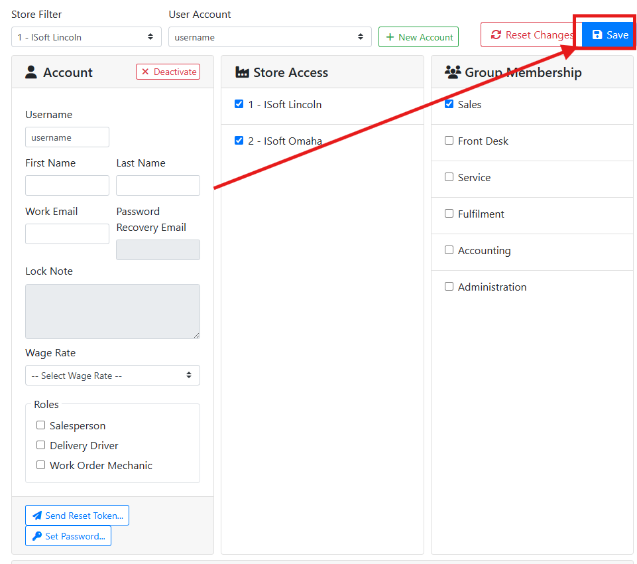Click the Store Access factory icon

(x=242, y=72)
